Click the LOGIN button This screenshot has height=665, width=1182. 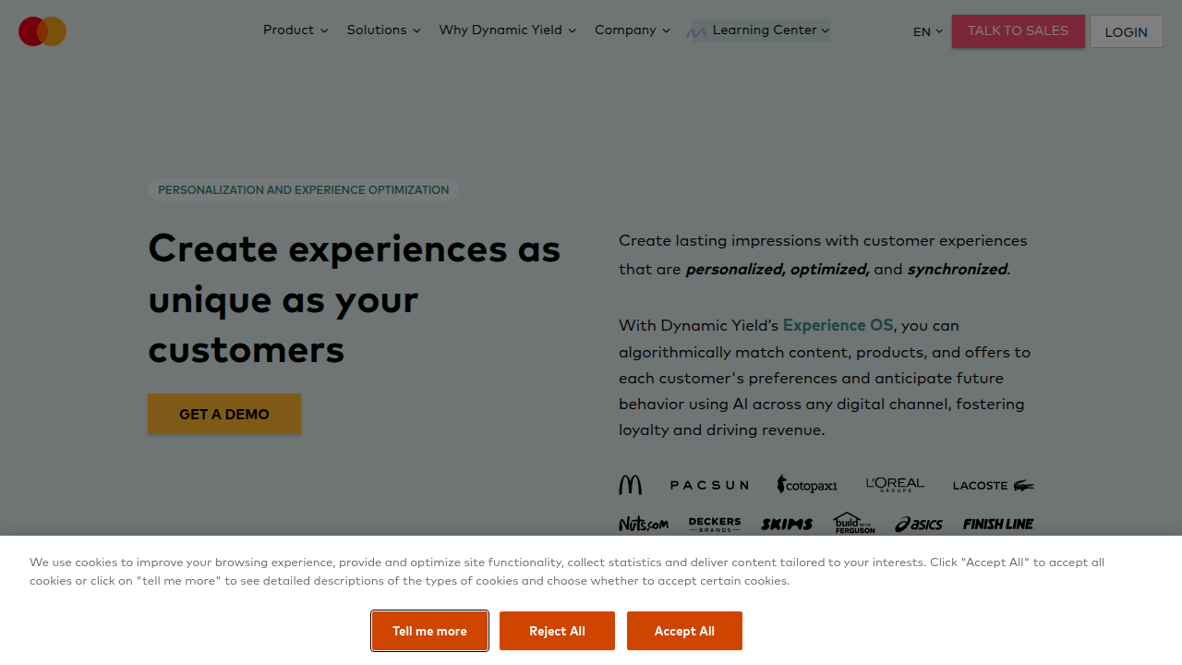point(1127,31)
